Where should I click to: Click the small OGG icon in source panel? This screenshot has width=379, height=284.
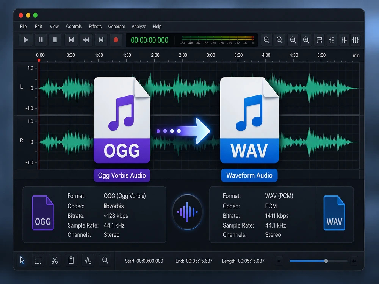point(43,213)
